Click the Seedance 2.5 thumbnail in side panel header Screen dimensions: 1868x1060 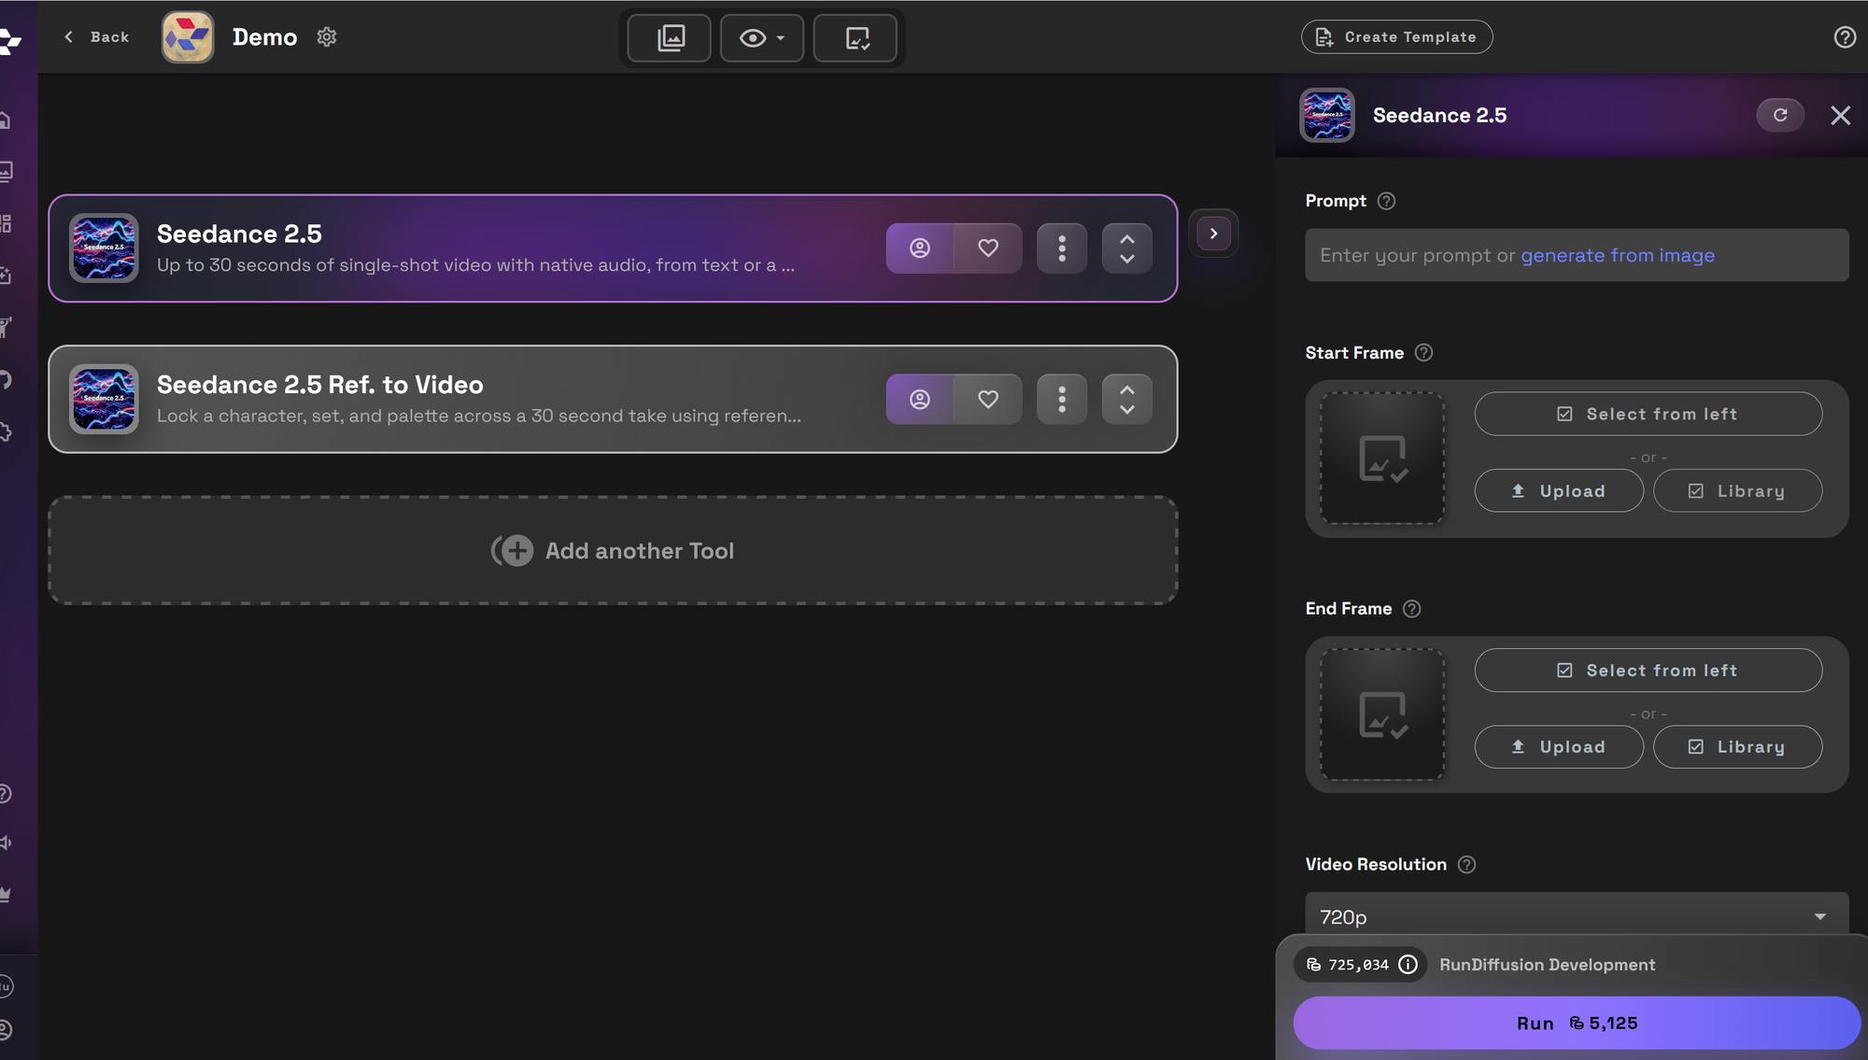pyautogui.click(x=1327, y=115)
